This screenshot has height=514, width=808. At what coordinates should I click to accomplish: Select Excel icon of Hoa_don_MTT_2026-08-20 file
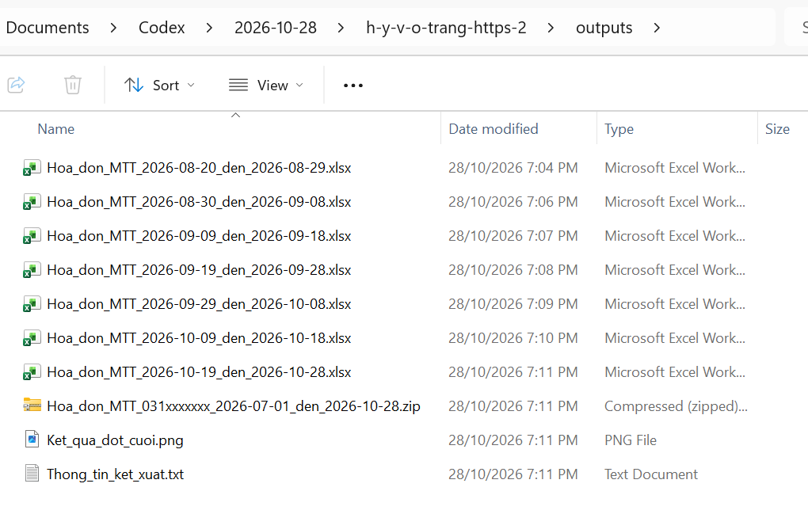click(x=32, y=168)
